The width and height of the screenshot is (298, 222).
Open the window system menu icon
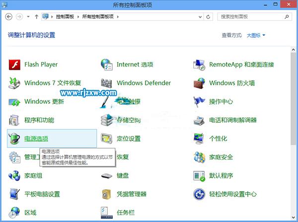coord(4,4)
